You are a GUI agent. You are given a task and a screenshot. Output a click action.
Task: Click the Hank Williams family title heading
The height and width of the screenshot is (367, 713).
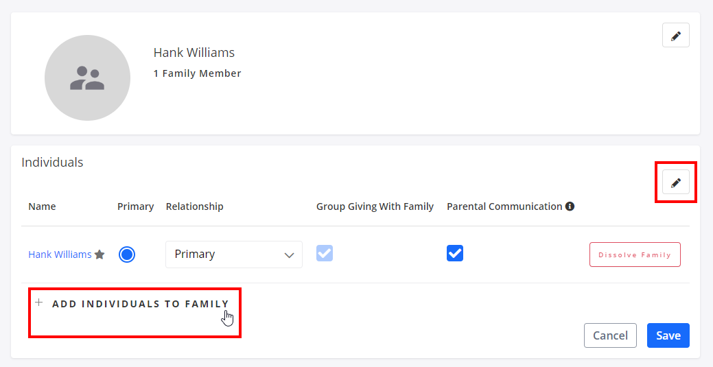(194, 53)
